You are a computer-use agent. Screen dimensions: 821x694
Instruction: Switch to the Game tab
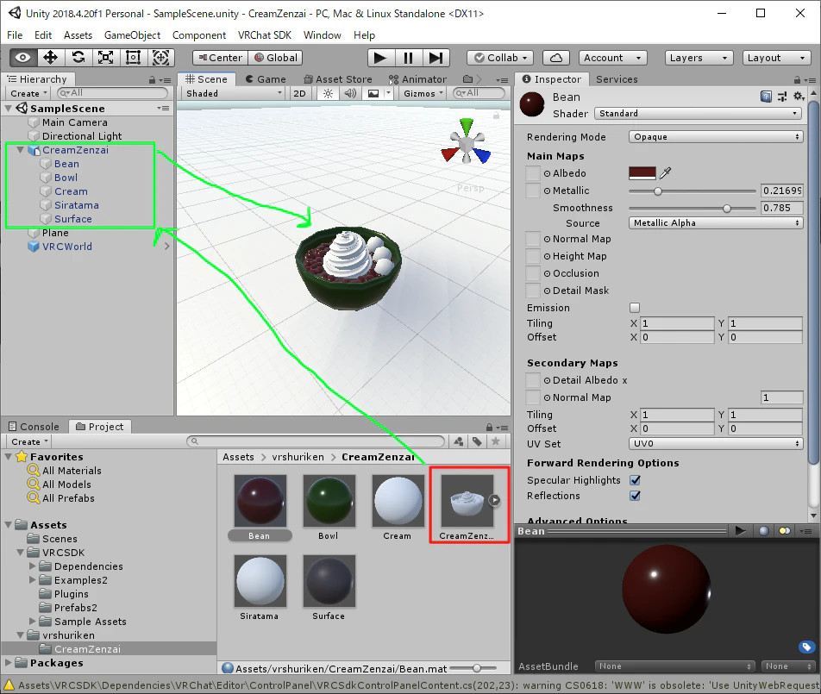point(266,79)
